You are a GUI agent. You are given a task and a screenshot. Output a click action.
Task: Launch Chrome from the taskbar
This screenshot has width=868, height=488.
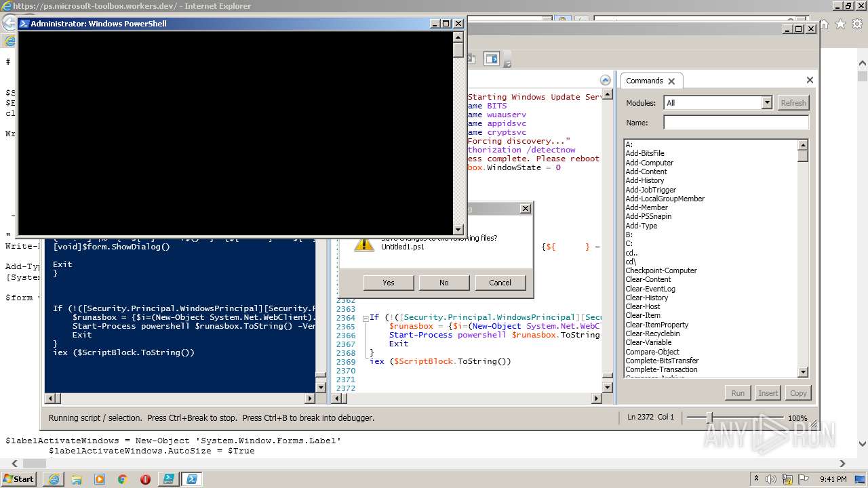[123, 479]
